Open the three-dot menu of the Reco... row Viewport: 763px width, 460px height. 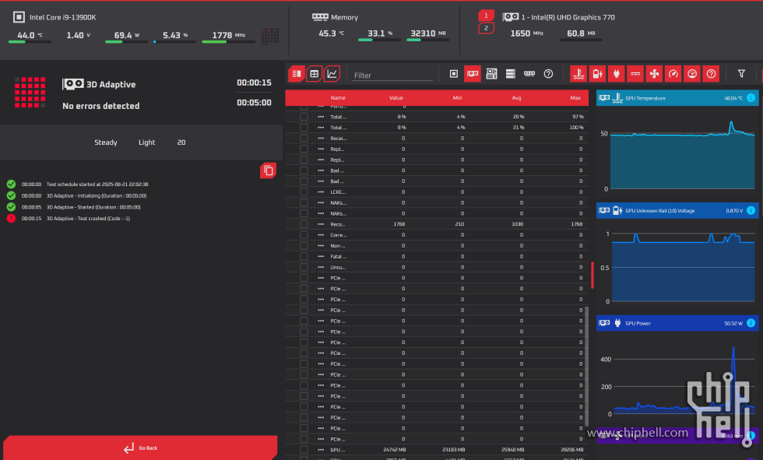[321, 224]
